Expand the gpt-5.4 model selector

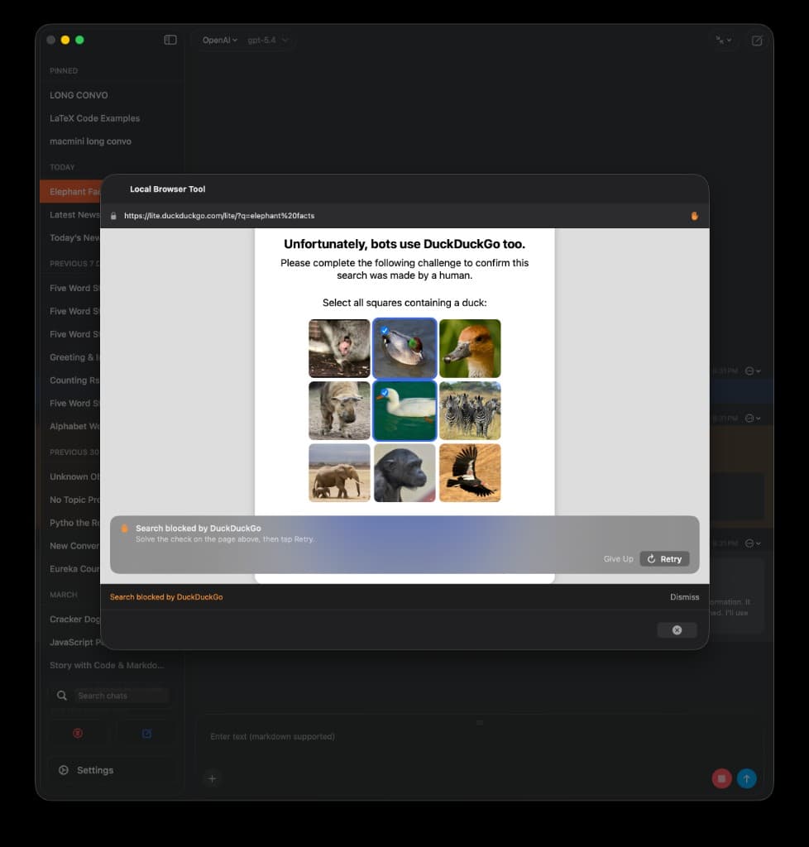268,40
